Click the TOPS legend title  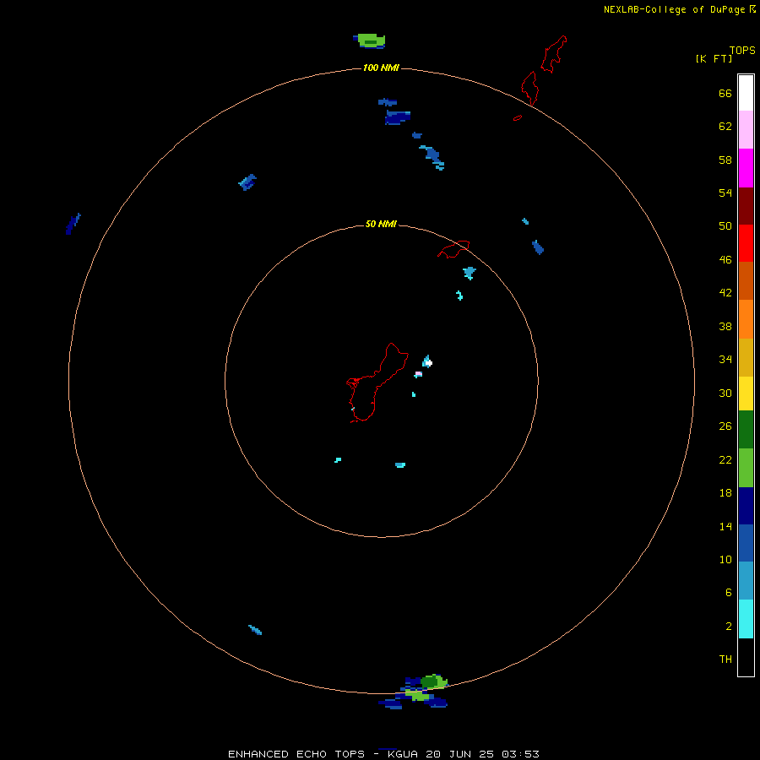(x=742, y=50)
